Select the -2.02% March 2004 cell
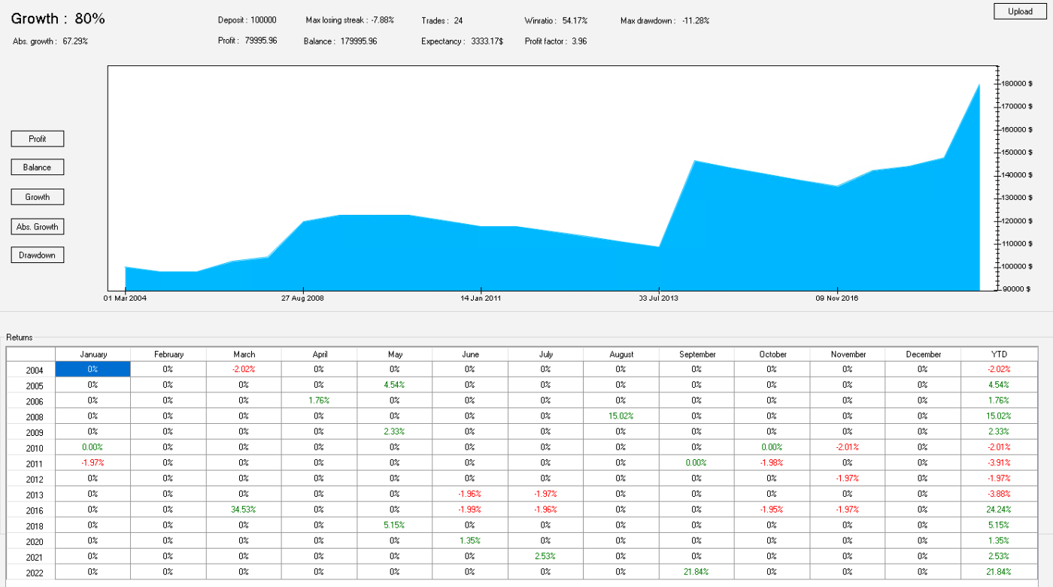The image size is (1053, 587). coord(244,369)
